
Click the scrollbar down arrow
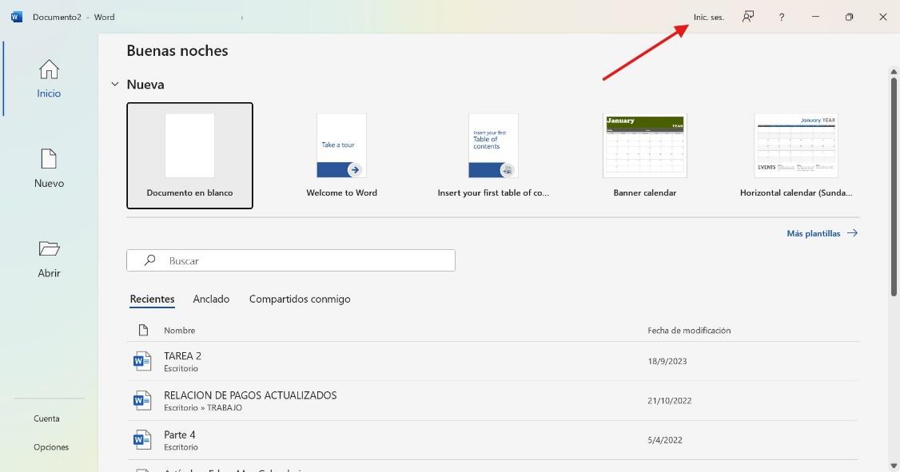point(894,466)
